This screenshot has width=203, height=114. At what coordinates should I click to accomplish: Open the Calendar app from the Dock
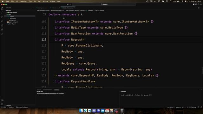point(107,111)
